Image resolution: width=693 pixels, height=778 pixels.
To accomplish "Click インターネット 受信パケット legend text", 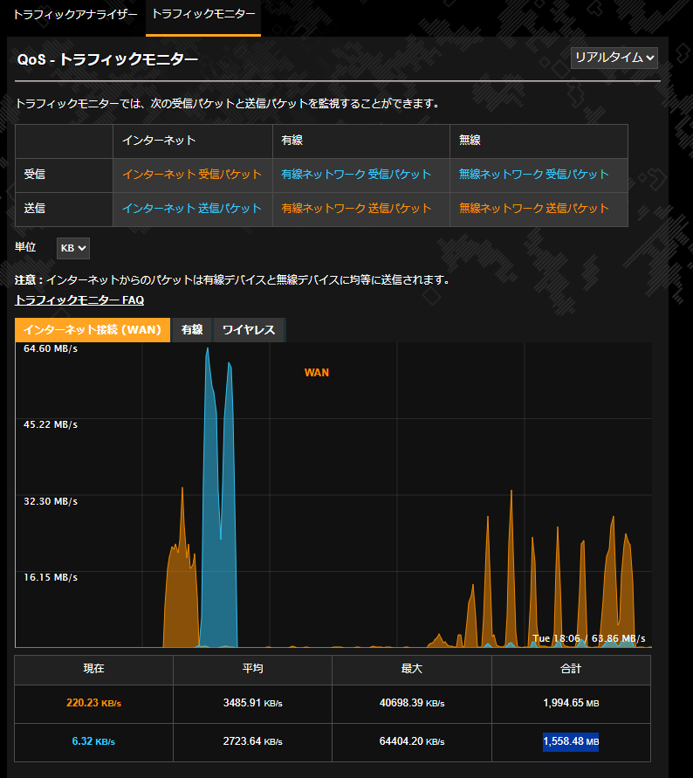I will point(192,175).
